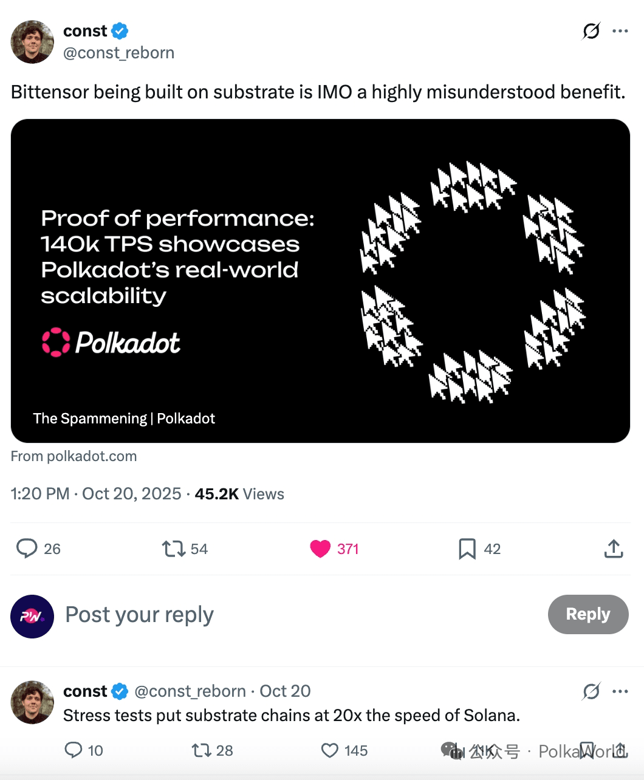Reply to the comment showing 10 replies
The height and width of the screenshot is (780, 644).
point(74,750)
